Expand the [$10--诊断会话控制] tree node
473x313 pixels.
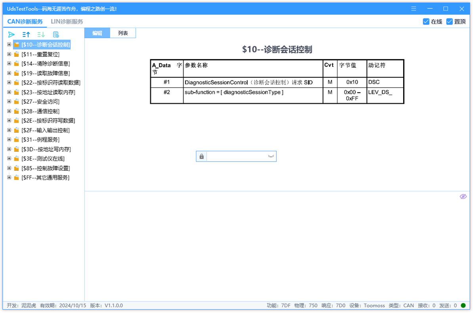(9, 44)
